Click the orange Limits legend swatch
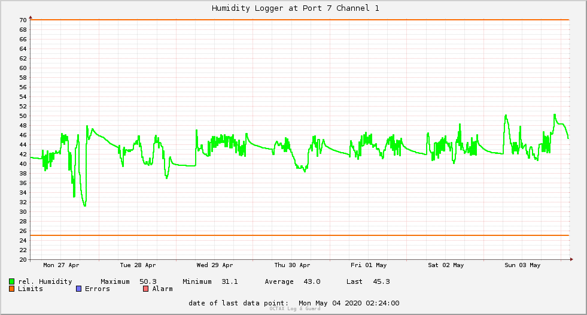 pos(11,289)
